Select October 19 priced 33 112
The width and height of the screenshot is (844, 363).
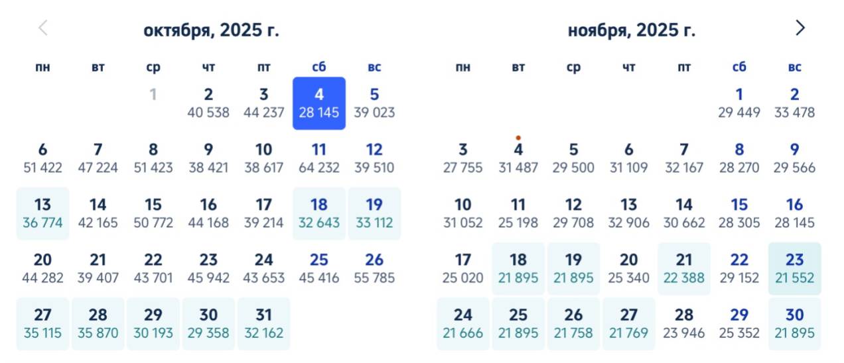coord(374,213)
